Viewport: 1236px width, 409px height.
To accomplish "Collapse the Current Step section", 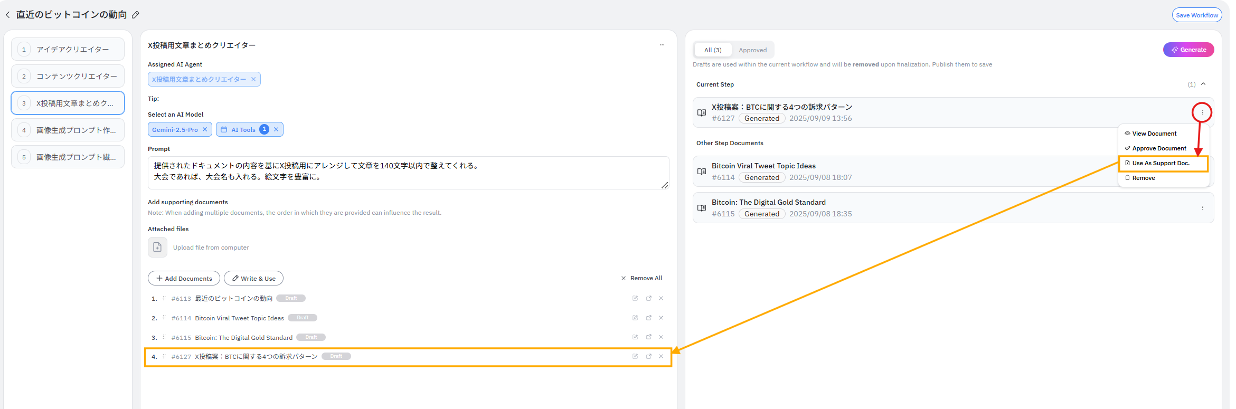I will (1203, 84).
